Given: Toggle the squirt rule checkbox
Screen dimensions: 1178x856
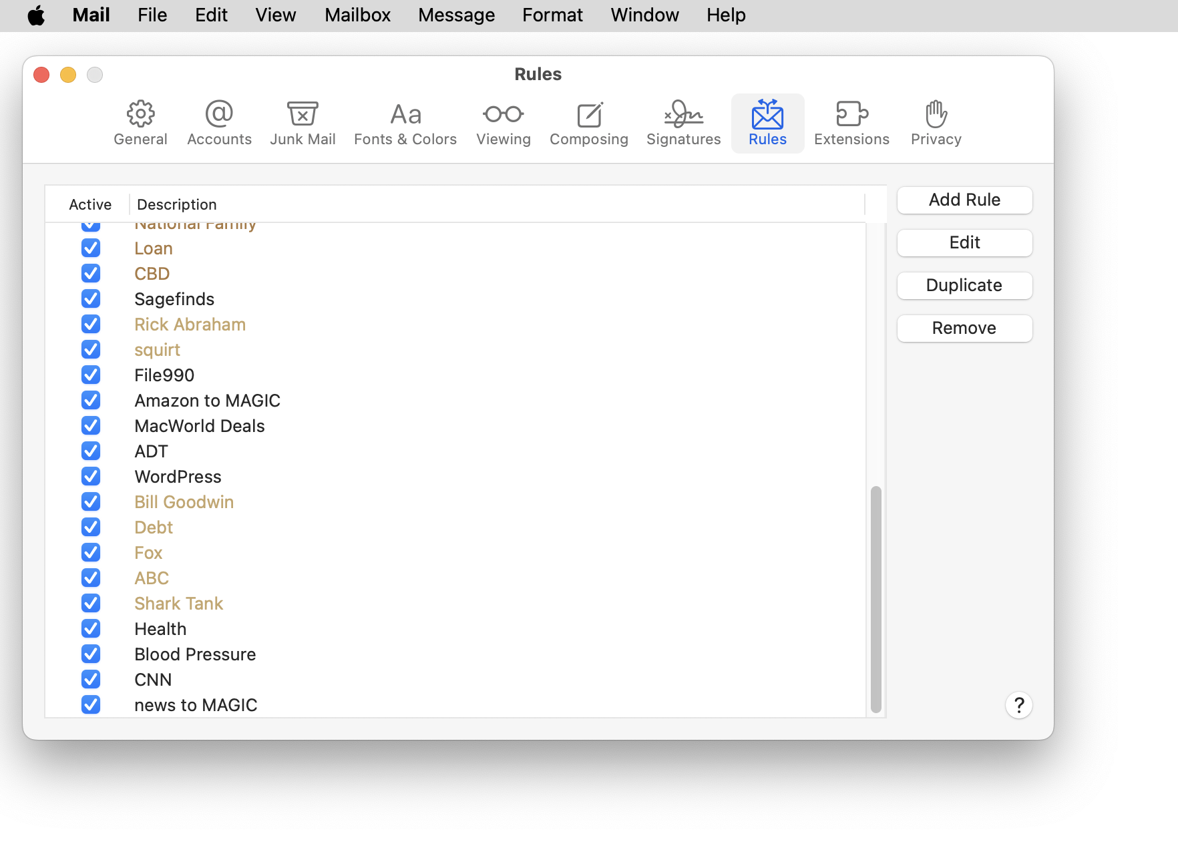Looking at the screenshot, I should coord(91,350).
